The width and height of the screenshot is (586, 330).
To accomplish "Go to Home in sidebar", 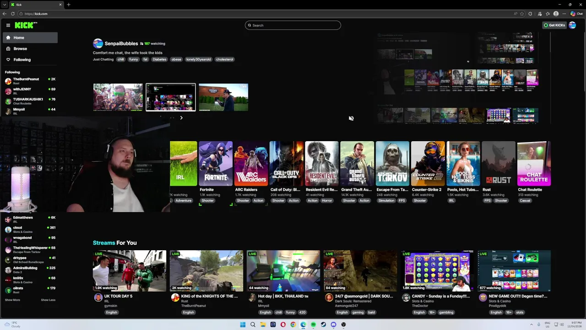I will click(30, 38).
